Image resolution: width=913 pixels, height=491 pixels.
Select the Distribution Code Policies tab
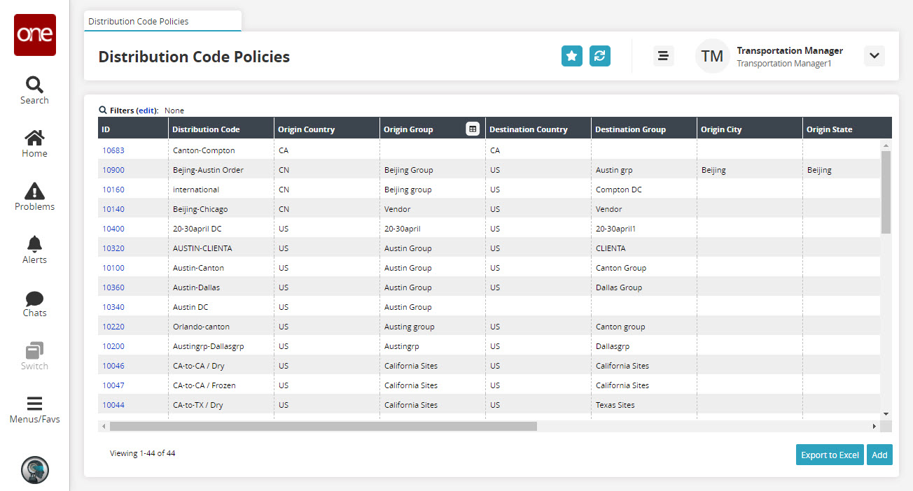coord(139,21)
